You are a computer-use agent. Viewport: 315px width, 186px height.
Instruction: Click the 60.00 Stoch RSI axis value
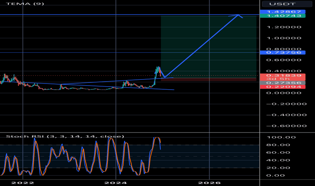click(x=278, y=153)
